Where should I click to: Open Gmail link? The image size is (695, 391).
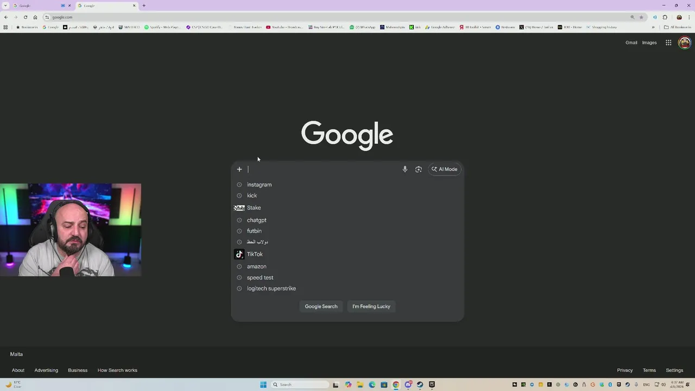click(x=631, y=42)
